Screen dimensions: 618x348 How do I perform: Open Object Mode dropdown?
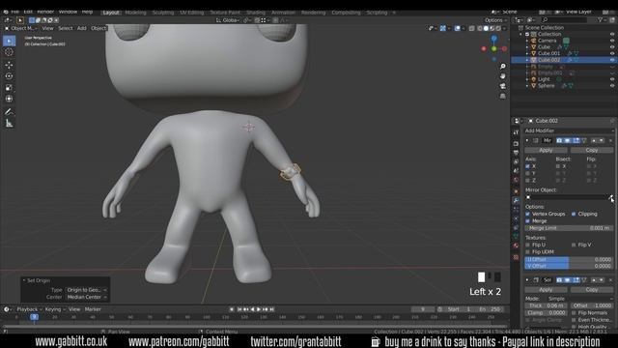[20, 28]
